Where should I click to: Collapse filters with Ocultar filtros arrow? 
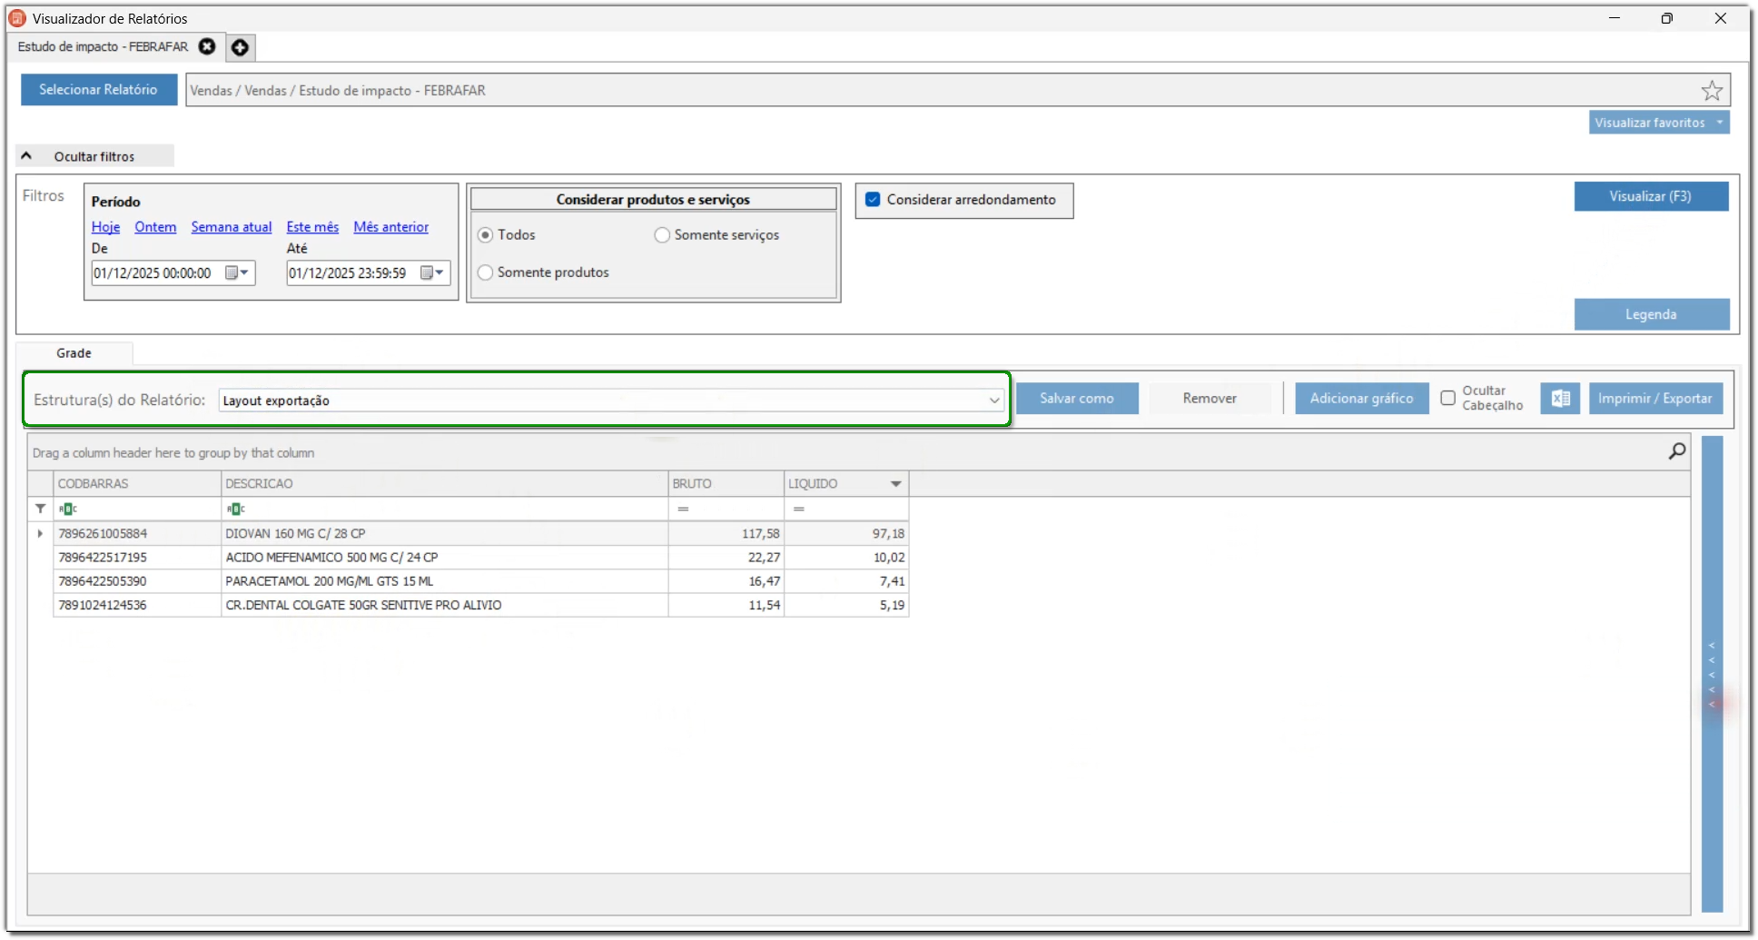click(x=26, y=156)
